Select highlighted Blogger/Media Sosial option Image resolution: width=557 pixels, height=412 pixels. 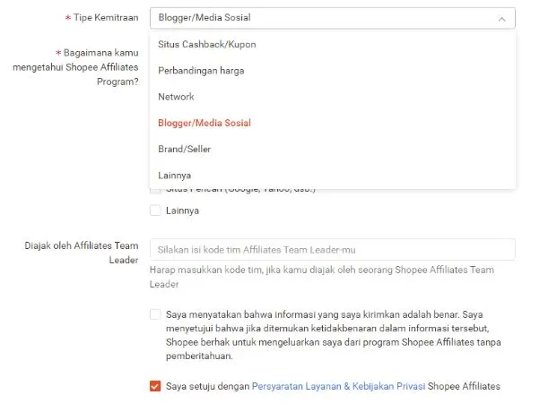point(332,123)
